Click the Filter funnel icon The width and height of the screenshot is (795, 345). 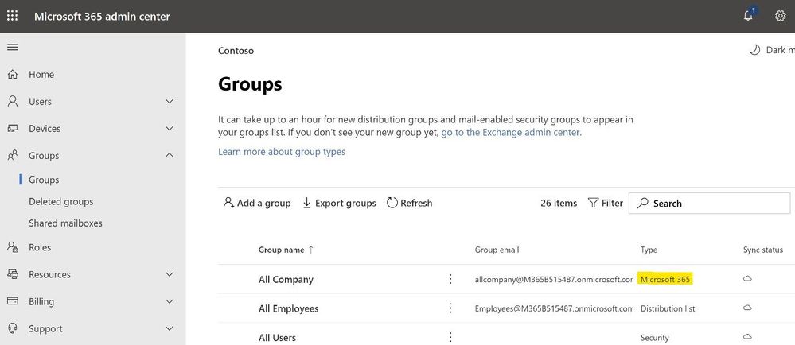point(593,203)
